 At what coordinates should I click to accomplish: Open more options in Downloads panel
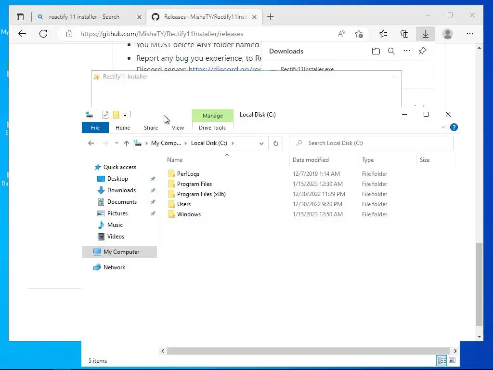(406, 51)
